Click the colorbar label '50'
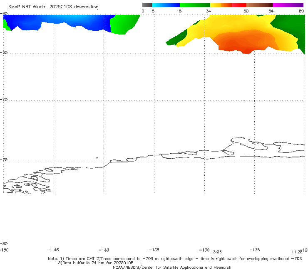 [246, 11]
